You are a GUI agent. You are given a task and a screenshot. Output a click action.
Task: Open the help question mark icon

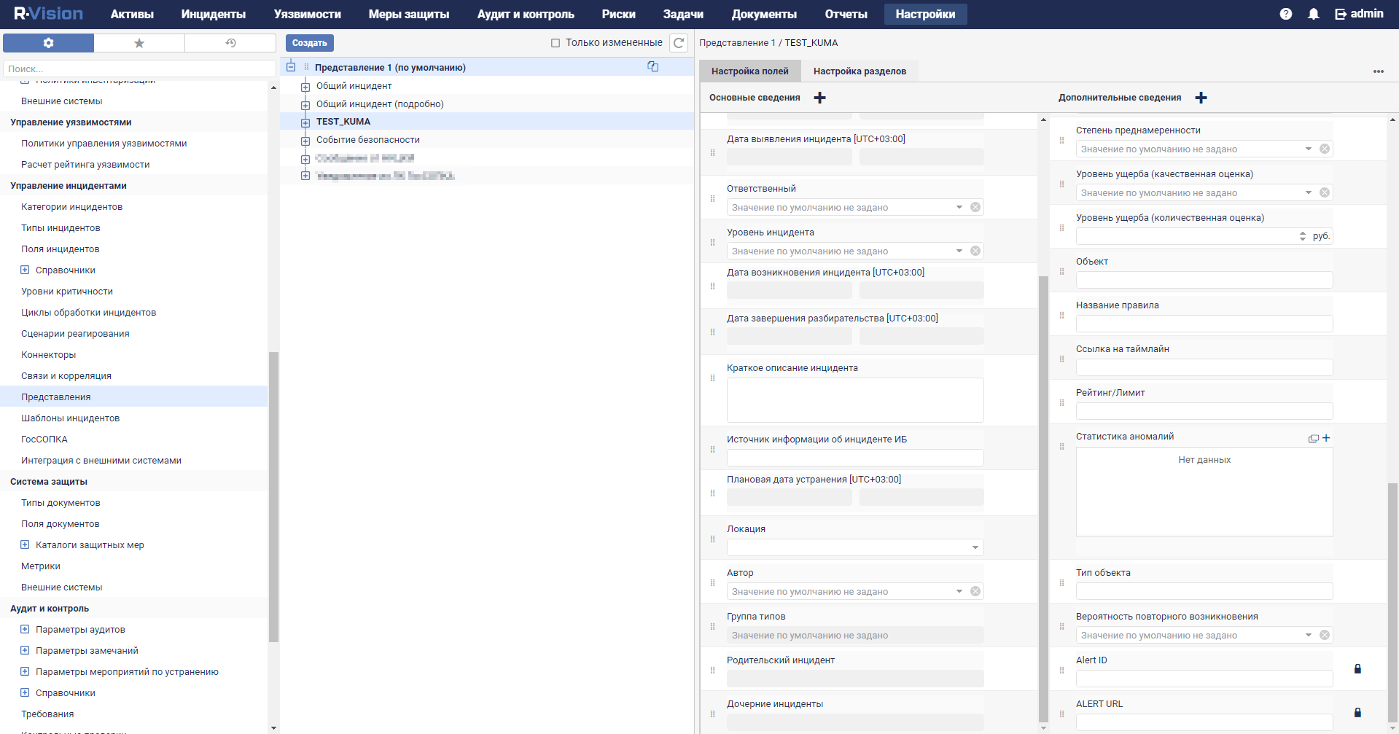[x=1286, y=14]
